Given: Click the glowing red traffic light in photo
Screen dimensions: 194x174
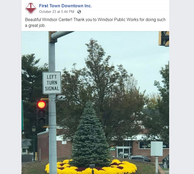Looking at the screenshot, I should 42,104.
